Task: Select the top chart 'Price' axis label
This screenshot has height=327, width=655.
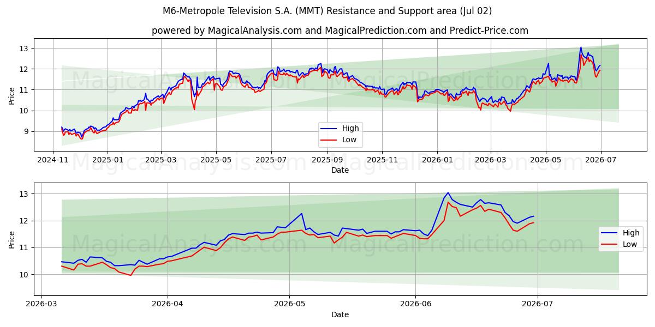Action: 12,94
